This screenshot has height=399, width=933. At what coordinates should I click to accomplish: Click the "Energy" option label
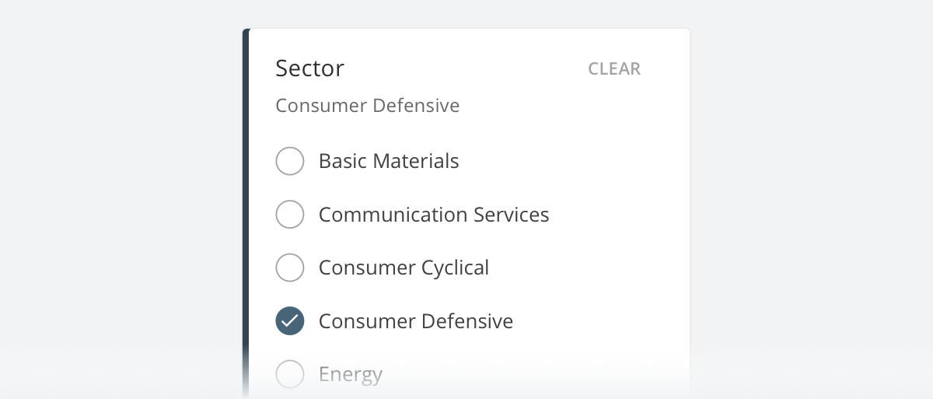351,374
